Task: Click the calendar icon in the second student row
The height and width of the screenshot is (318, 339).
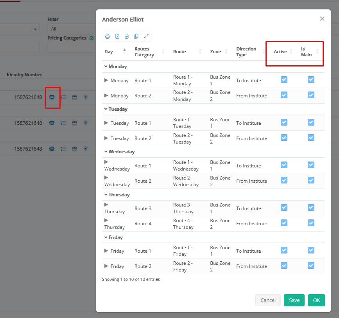Action: click(74, 123)
